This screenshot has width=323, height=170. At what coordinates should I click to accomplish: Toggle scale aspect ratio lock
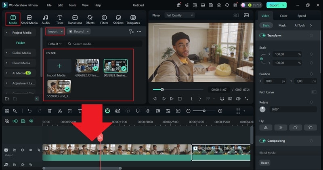click(x=261, y=58)
